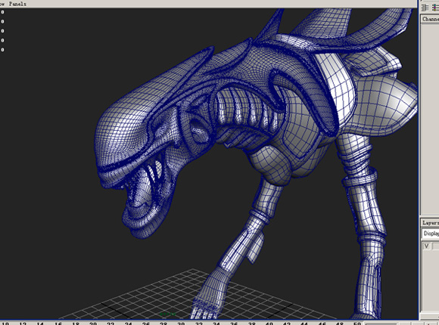Show the Channel Box / Layer Editor icon
Image resolution: width=439 pixels, height=325 pixels.
[x=435, y=8]
